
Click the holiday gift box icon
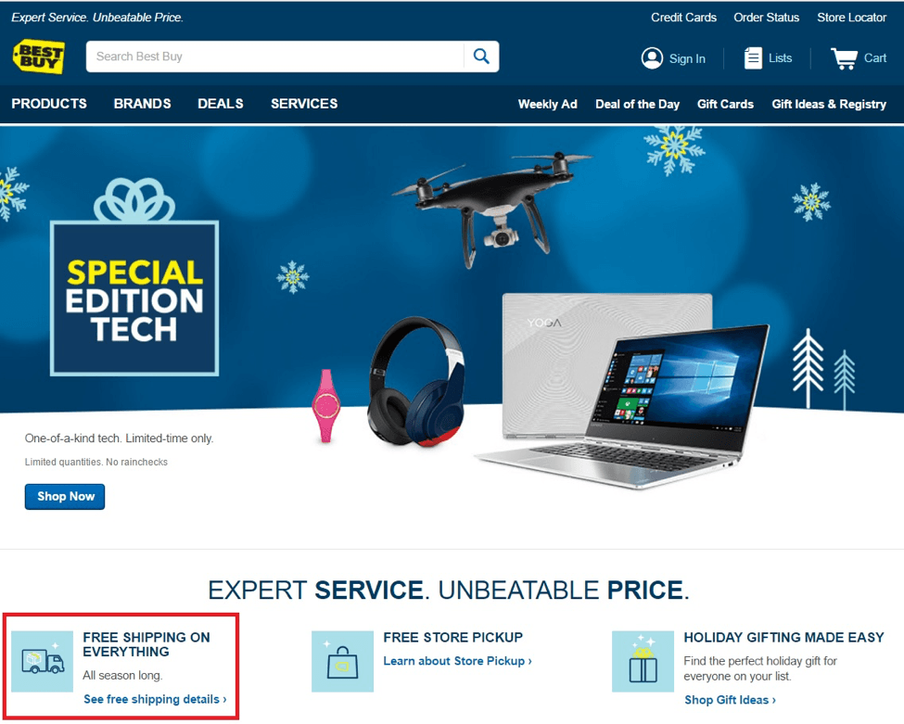pos(643,662)
